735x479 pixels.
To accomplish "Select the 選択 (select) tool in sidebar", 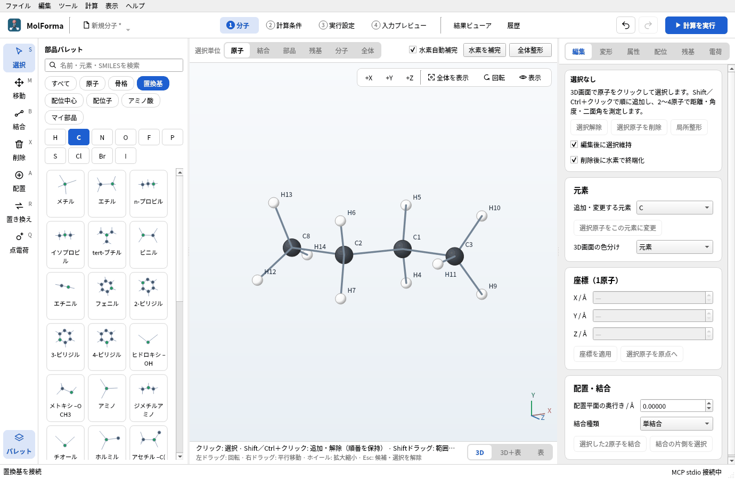I will point(19,57).
